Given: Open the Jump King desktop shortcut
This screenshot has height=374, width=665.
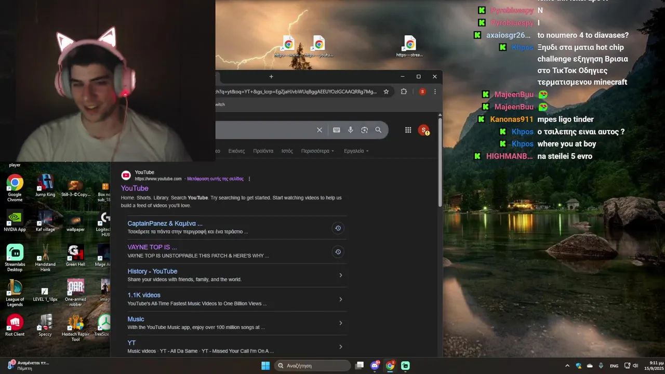Looking at the screenshot, I should (x=45, y=186).
